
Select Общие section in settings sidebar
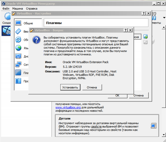28,23
